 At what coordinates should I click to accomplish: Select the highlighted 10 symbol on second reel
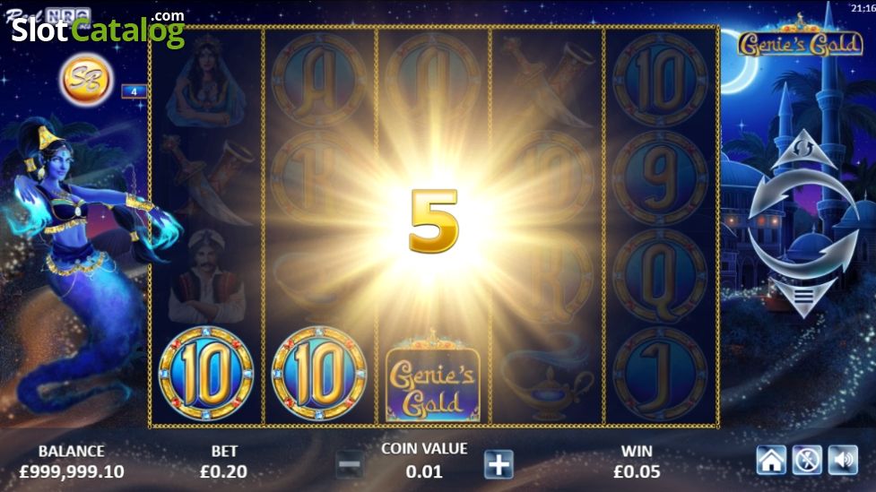[319, 374]
